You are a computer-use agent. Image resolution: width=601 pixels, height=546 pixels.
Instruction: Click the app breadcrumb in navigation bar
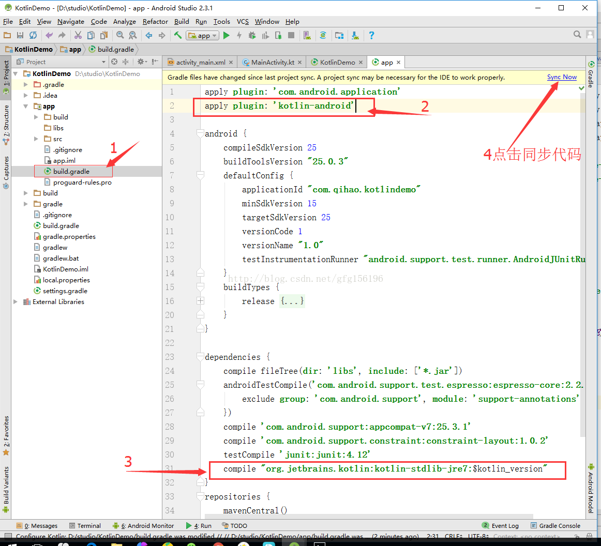click(x=71, y=50)
